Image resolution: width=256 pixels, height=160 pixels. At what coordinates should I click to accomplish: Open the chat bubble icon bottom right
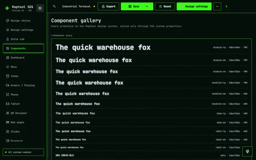point(247,152)
